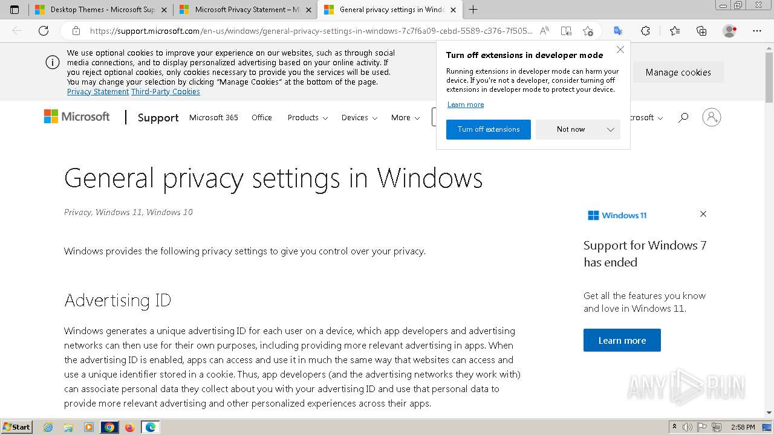
Task: Launch Chrome from the taskbar
Action: coord(109,427)
